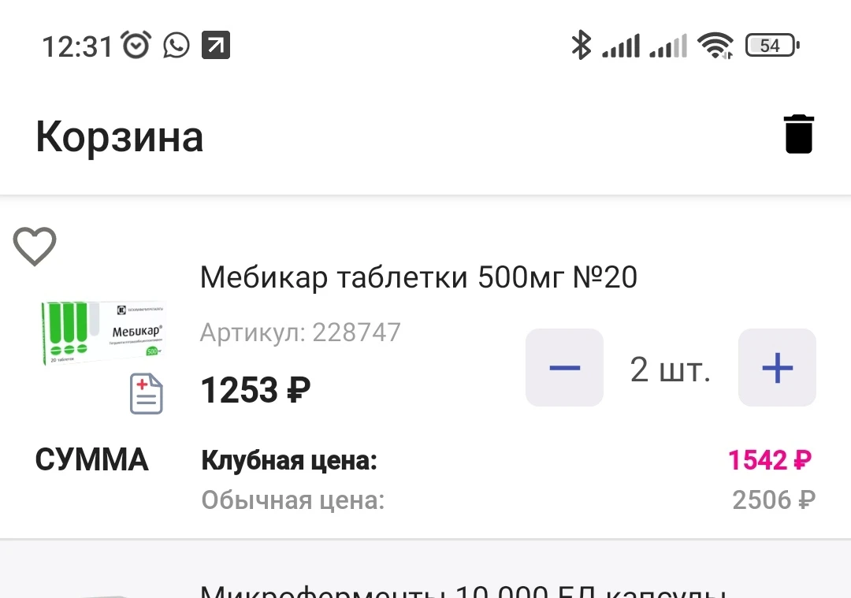The width and height of the screenshot is (851, 598).
Task: Decrease Мебикар quantity with minus button
Action: pos(564,368)
